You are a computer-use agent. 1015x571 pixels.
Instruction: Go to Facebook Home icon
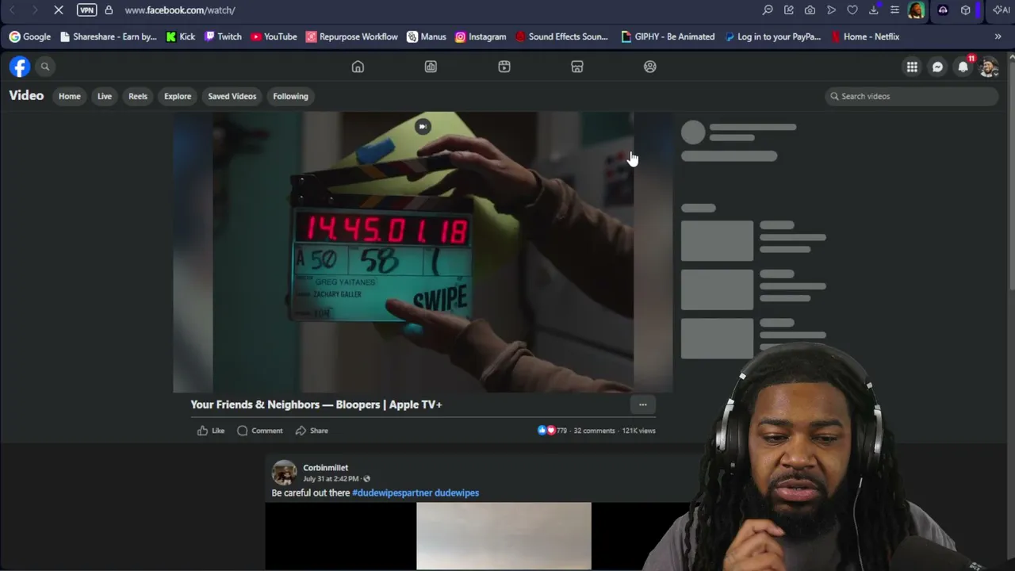click(x=358, y=67)
